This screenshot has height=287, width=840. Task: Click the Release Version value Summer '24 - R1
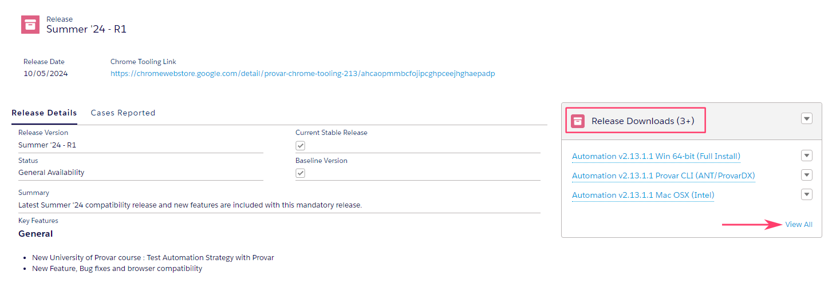pos(47,145)
